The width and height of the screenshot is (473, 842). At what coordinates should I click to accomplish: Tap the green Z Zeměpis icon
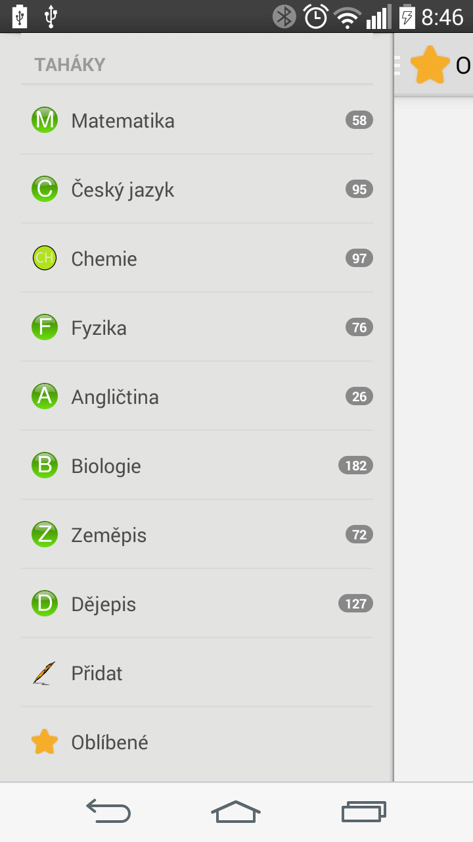(x=45, y=535)
